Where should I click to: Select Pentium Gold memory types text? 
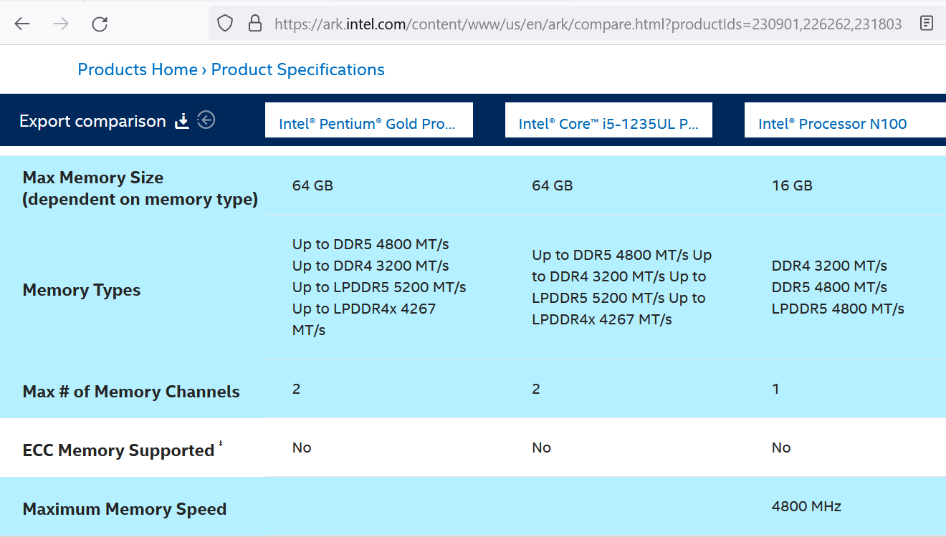(379, 287)
